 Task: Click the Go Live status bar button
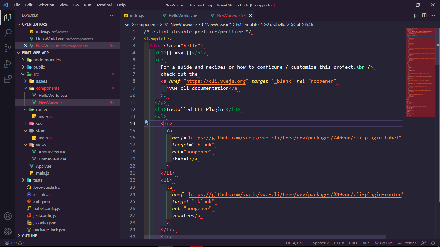tap(384, 243)
